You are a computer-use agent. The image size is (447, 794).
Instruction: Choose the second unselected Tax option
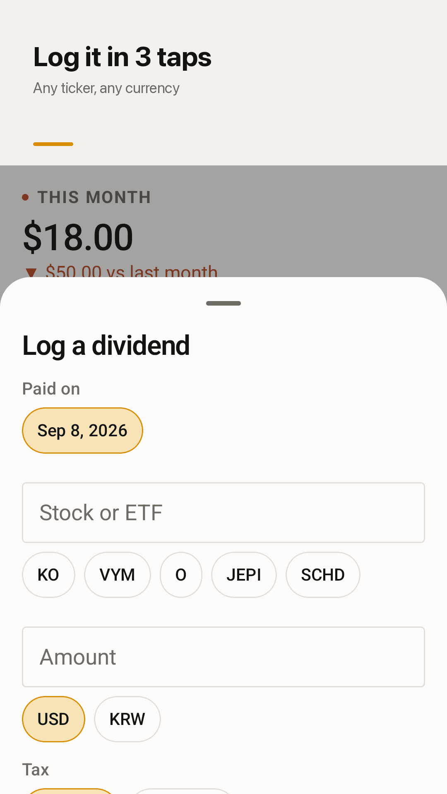(182, 791)
